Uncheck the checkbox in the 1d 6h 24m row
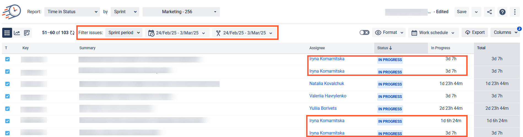This screenshot has height=137, width=523. point(7,121)
